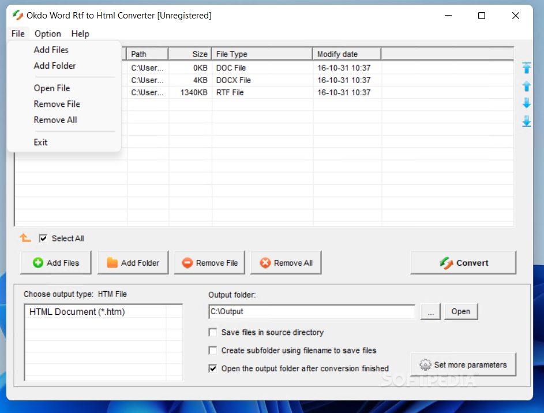Open the File menu

[18, 34]
